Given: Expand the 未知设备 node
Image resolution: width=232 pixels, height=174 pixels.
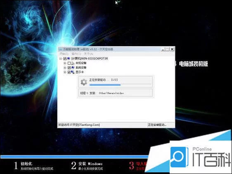Looking at the screenshot, I should [x=65, y=63].
